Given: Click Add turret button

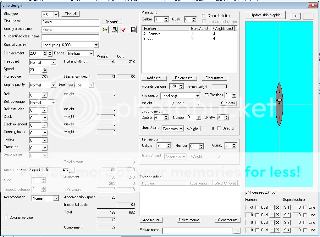Looking at the screenshot, I should tap(154, 78).
